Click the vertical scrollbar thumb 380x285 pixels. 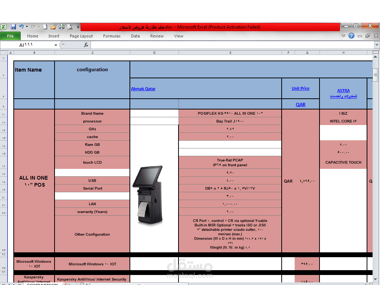[x=376, y=75]
